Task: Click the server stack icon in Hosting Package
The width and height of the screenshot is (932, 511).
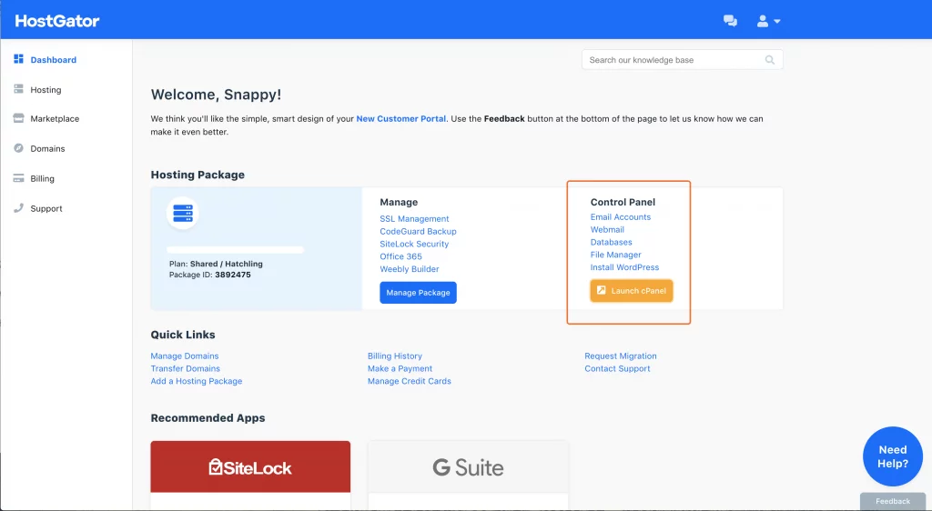Action: pyautogui.click(x=182, y=213)
